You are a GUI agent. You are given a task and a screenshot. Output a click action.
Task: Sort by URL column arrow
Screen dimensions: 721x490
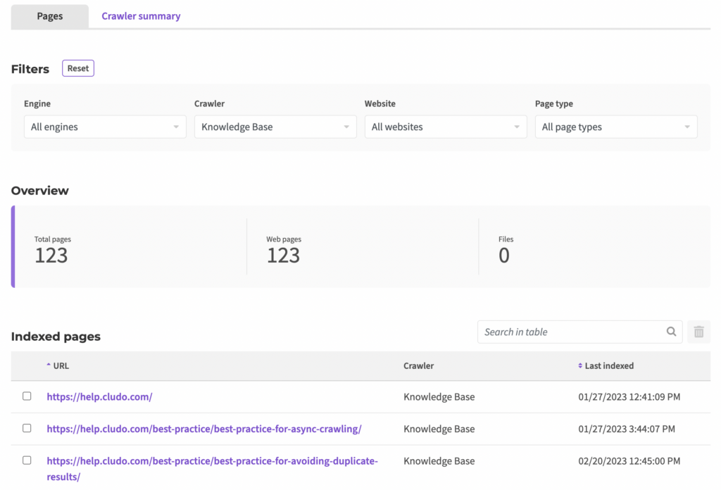pyautogui.click(x=49, y=365)
